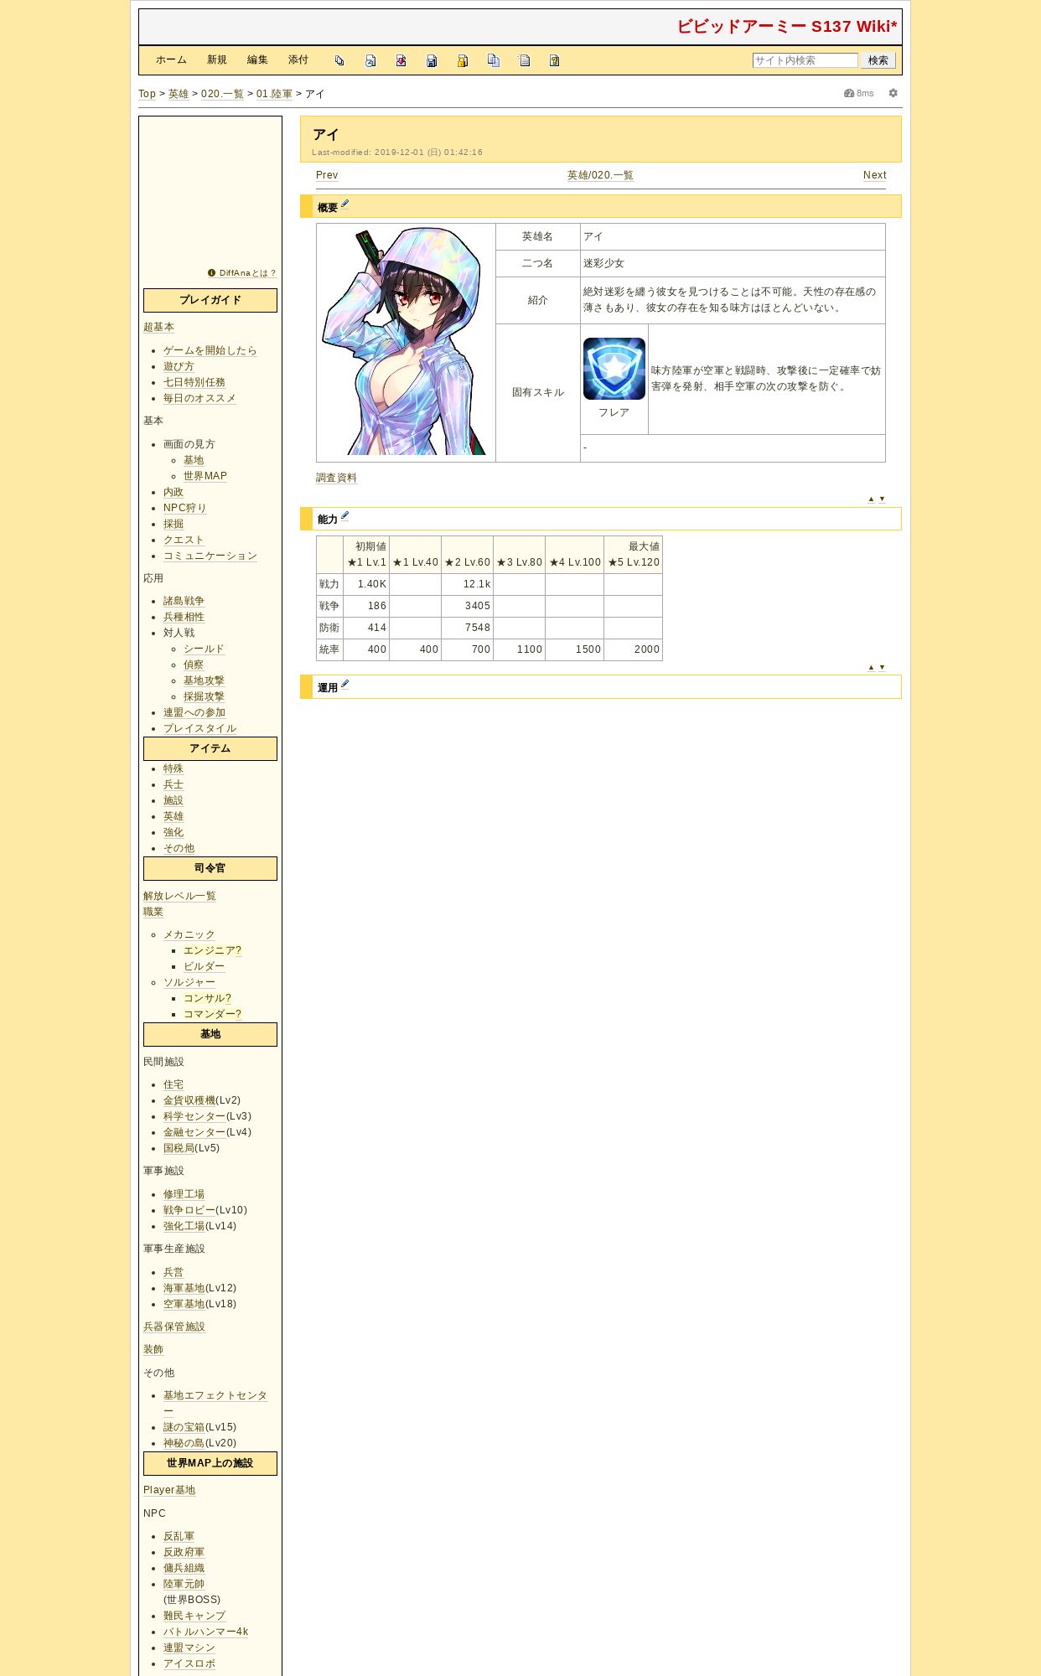Screen dimensions: 1041x1676
Task: Click down arrow above 運用 heading
Action: coord(882,667)
